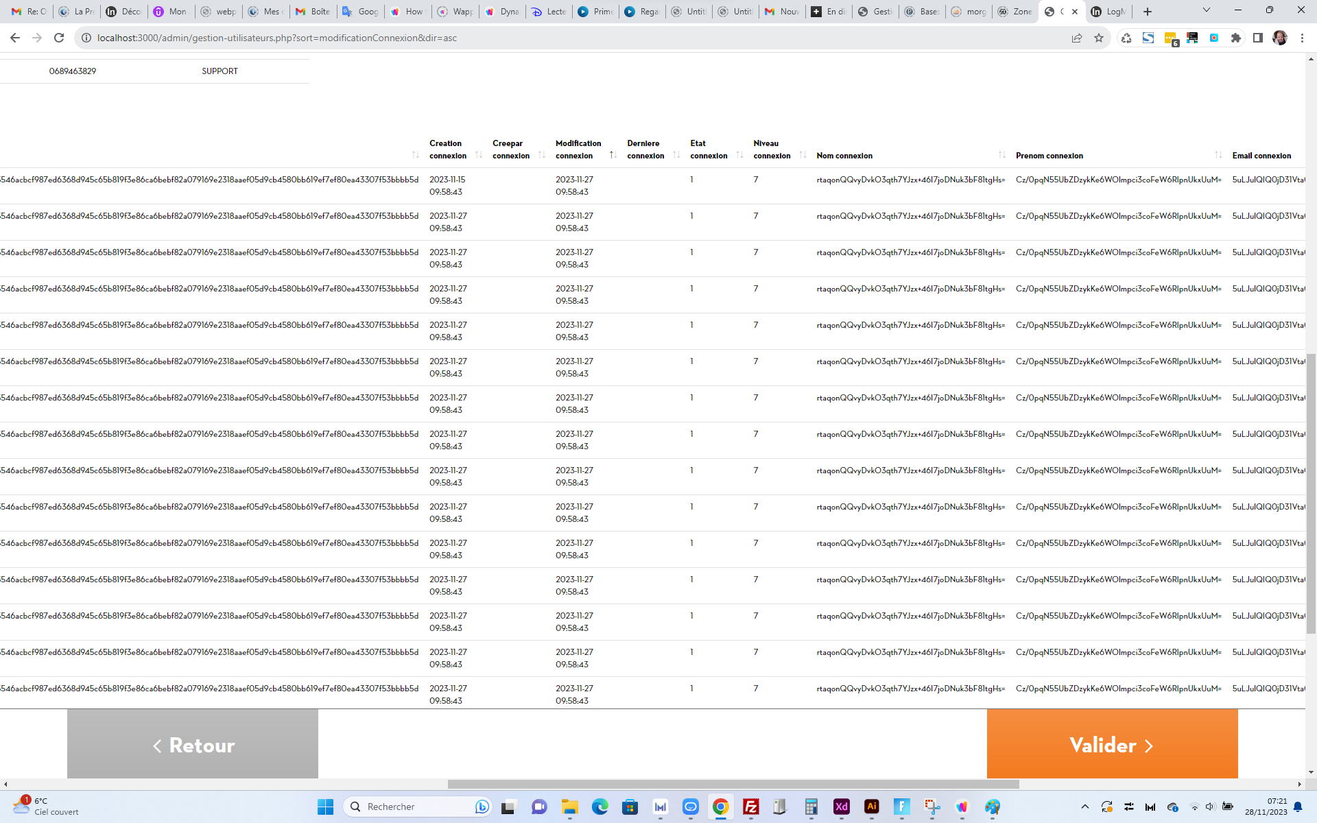Open the Extensions puzzle icon

(1236, 38)
